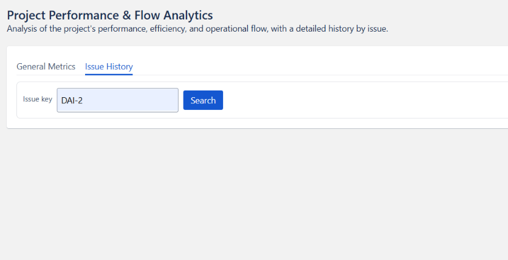Click the "Issue key" field label

pyautogui.click(x=38, y=99)
